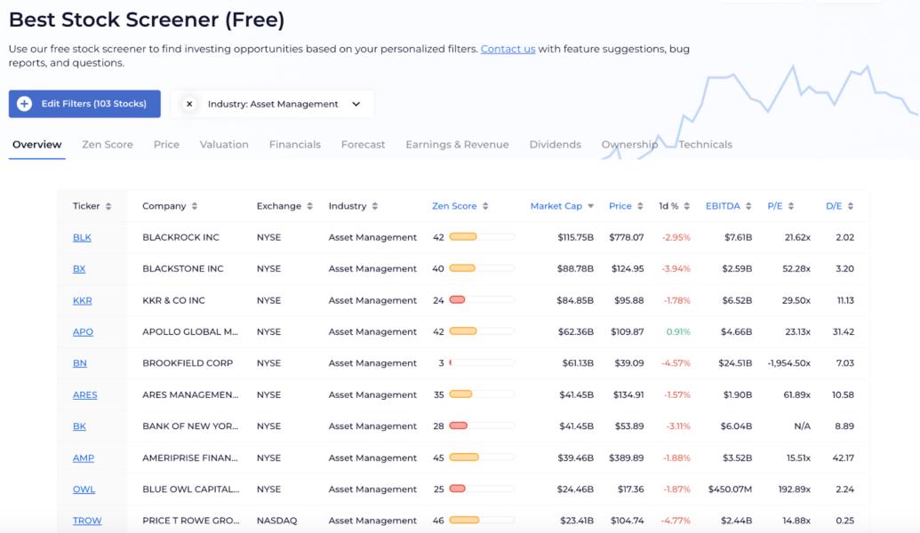The height and width of the screenshot is (533, 920).
Task: Click the KKR & CO INC company name
Action: tap(173, 301)
